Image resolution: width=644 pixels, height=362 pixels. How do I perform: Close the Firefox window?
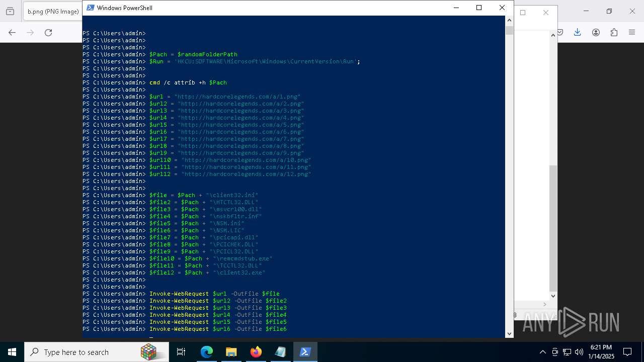pos(632,11)
